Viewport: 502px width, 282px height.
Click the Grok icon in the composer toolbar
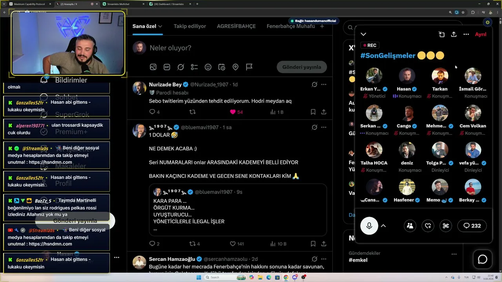click(x=180, y=67)
